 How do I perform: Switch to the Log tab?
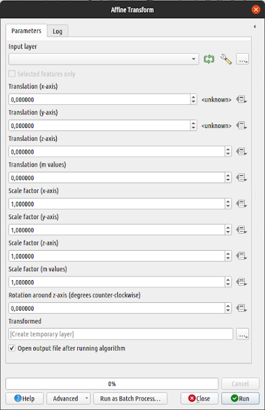[57, 31]
